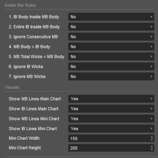
Task: Increase Mini Chart Width with up arrow
Action: (152, 137)
